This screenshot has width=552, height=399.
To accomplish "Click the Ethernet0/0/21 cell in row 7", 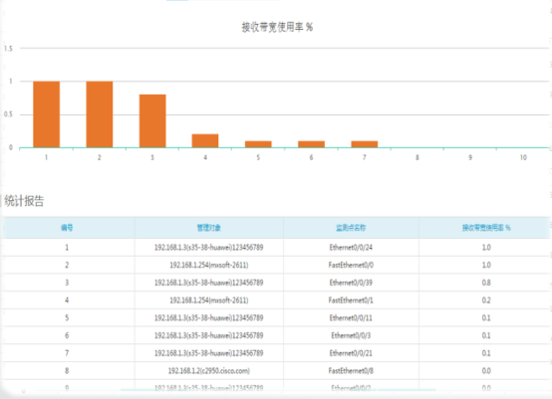I will [351, 353].
